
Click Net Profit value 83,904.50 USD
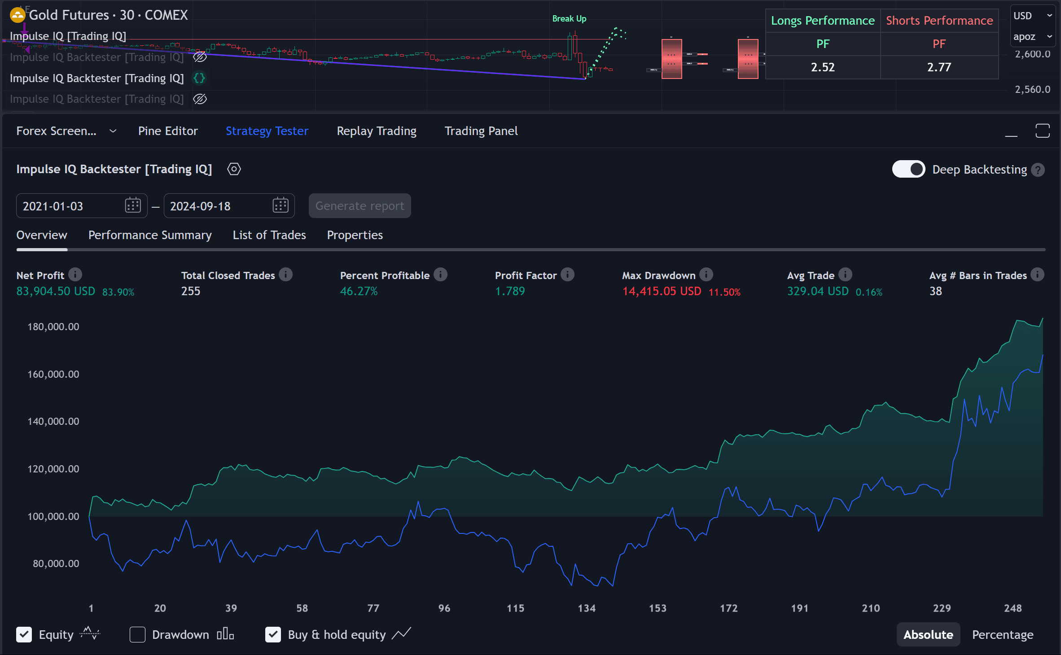coord(56,291)
